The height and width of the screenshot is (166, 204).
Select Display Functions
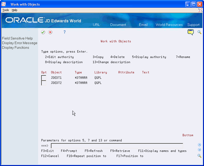point(15,48)
